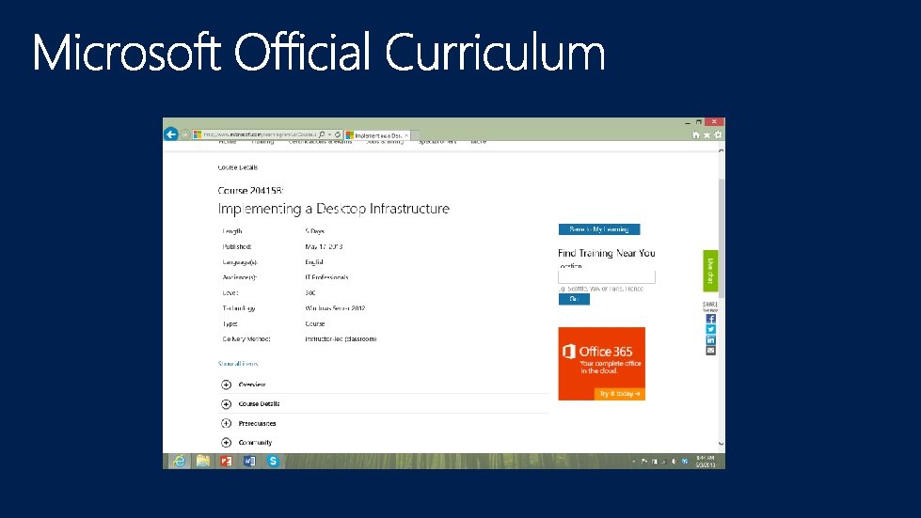Click the page scroll-up arrow
This screenshot has height=518, width=921.
pyautogui.click(x=722, y=150)
